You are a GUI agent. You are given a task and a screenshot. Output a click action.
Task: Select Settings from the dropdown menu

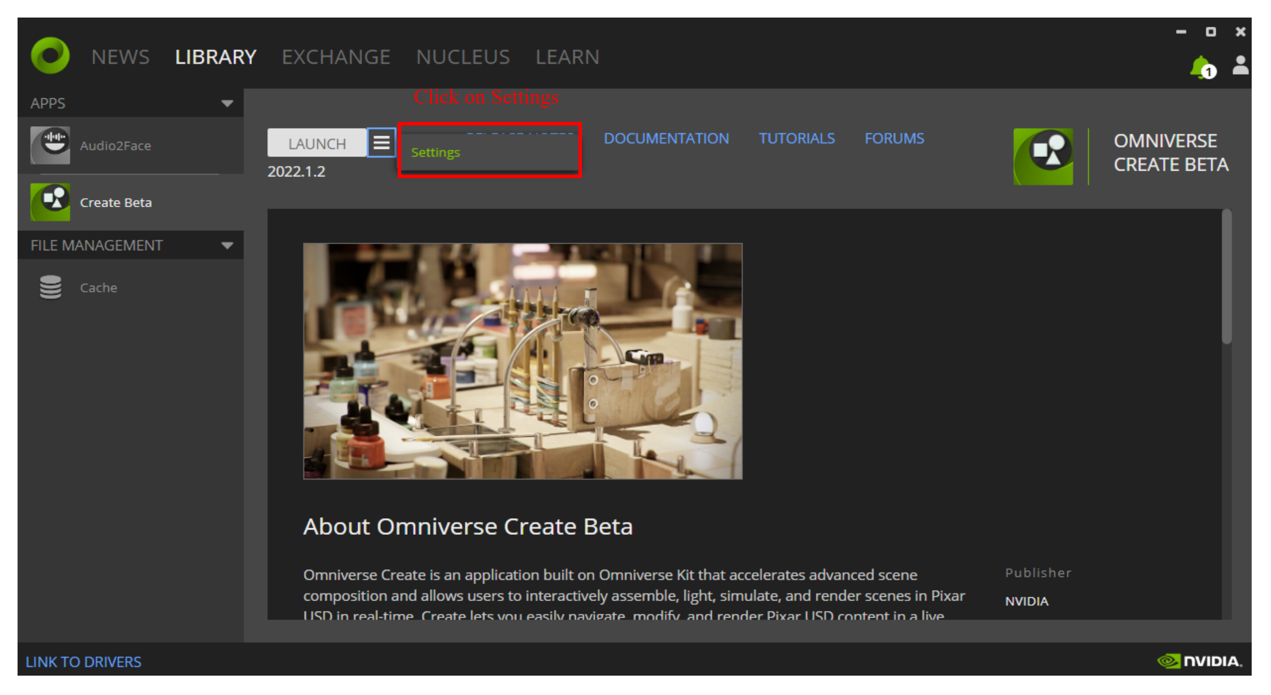click(435, 152)
